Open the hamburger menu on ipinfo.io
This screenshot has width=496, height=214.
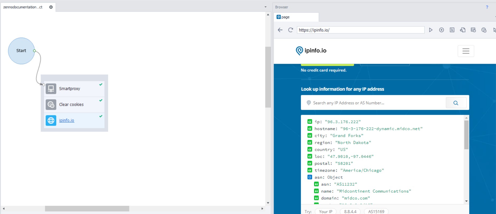point(466,51)
